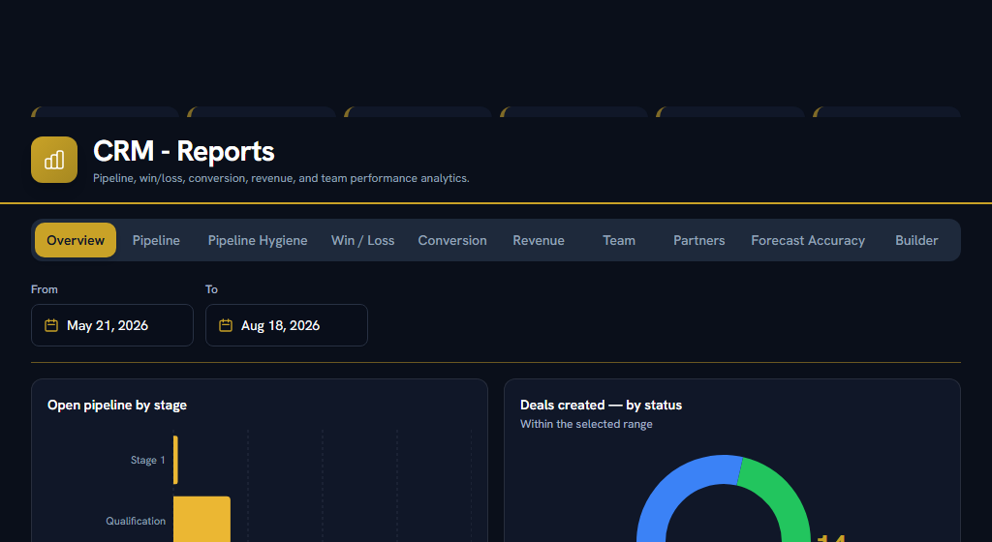This screenshot has width=992, height=542.
Task: Click the 'Open pipeline by stage' title
Action: (x=117, y=405)
